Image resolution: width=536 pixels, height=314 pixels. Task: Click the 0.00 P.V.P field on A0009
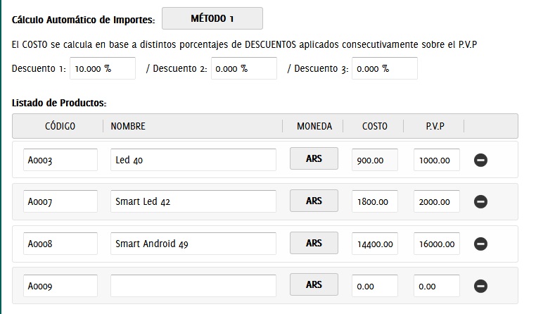436,286
